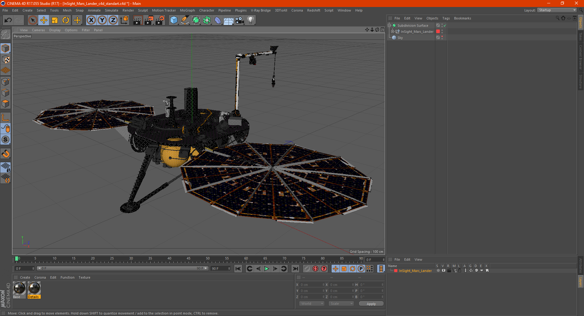The width and height of the screenshot is (584, 316).
Task: Play animation forward
Action: [x=266, y=269]
